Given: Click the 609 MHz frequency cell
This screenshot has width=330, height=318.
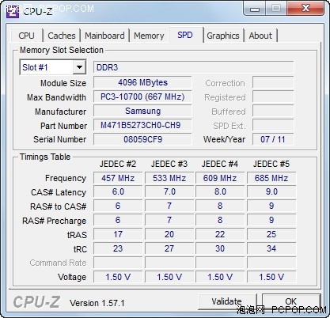Looking at the screenshot, I should 220,178.
